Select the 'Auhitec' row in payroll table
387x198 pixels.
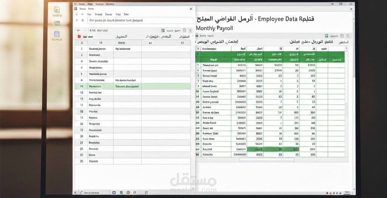270,107
